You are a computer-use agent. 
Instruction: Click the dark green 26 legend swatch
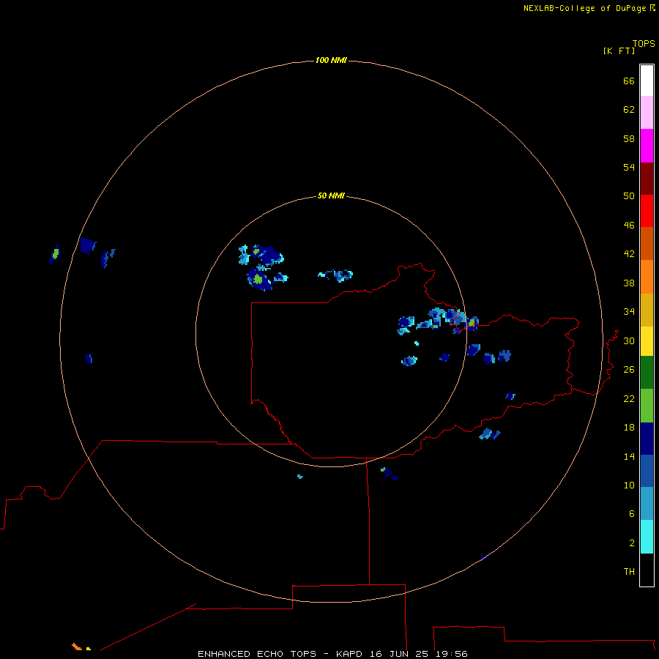click(x=647, y=373)
